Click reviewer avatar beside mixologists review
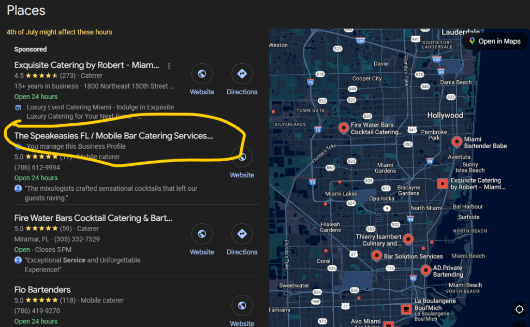This screenshot has width=530, height=327. coord(18,189)
